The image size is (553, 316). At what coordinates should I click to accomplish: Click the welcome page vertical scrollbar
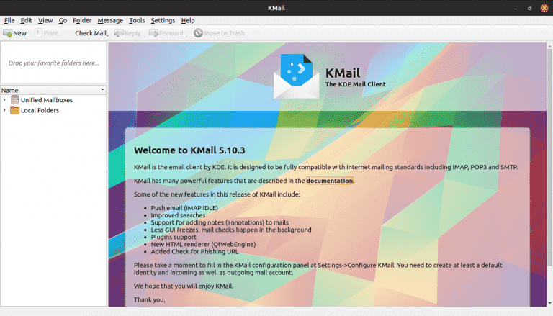pos(549,157)
